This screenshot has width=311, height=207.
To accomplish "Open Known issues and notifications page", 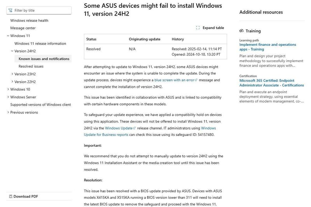I will (43, 59).
